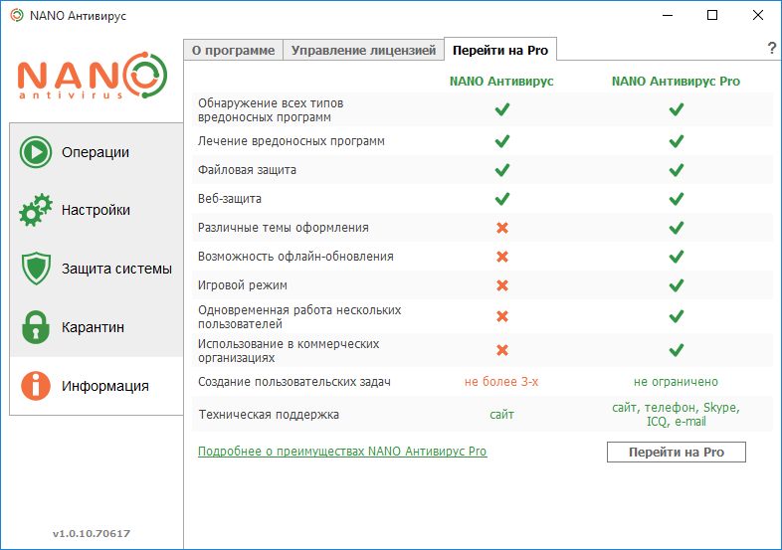Click the не ограничено value
782x550 pixels.
676,382
